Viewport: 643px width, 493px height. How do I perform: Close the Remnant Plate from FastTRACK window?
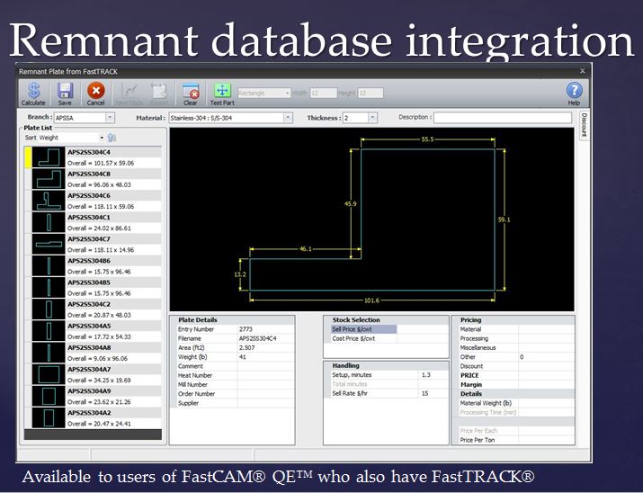[x=583, y=71]
